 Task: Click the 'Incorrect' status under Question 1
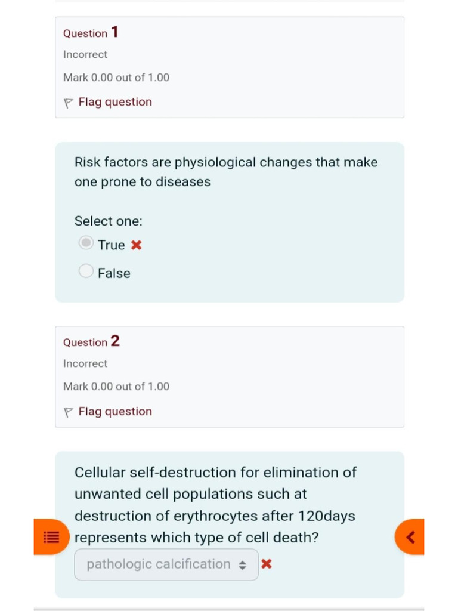[85, 54]
